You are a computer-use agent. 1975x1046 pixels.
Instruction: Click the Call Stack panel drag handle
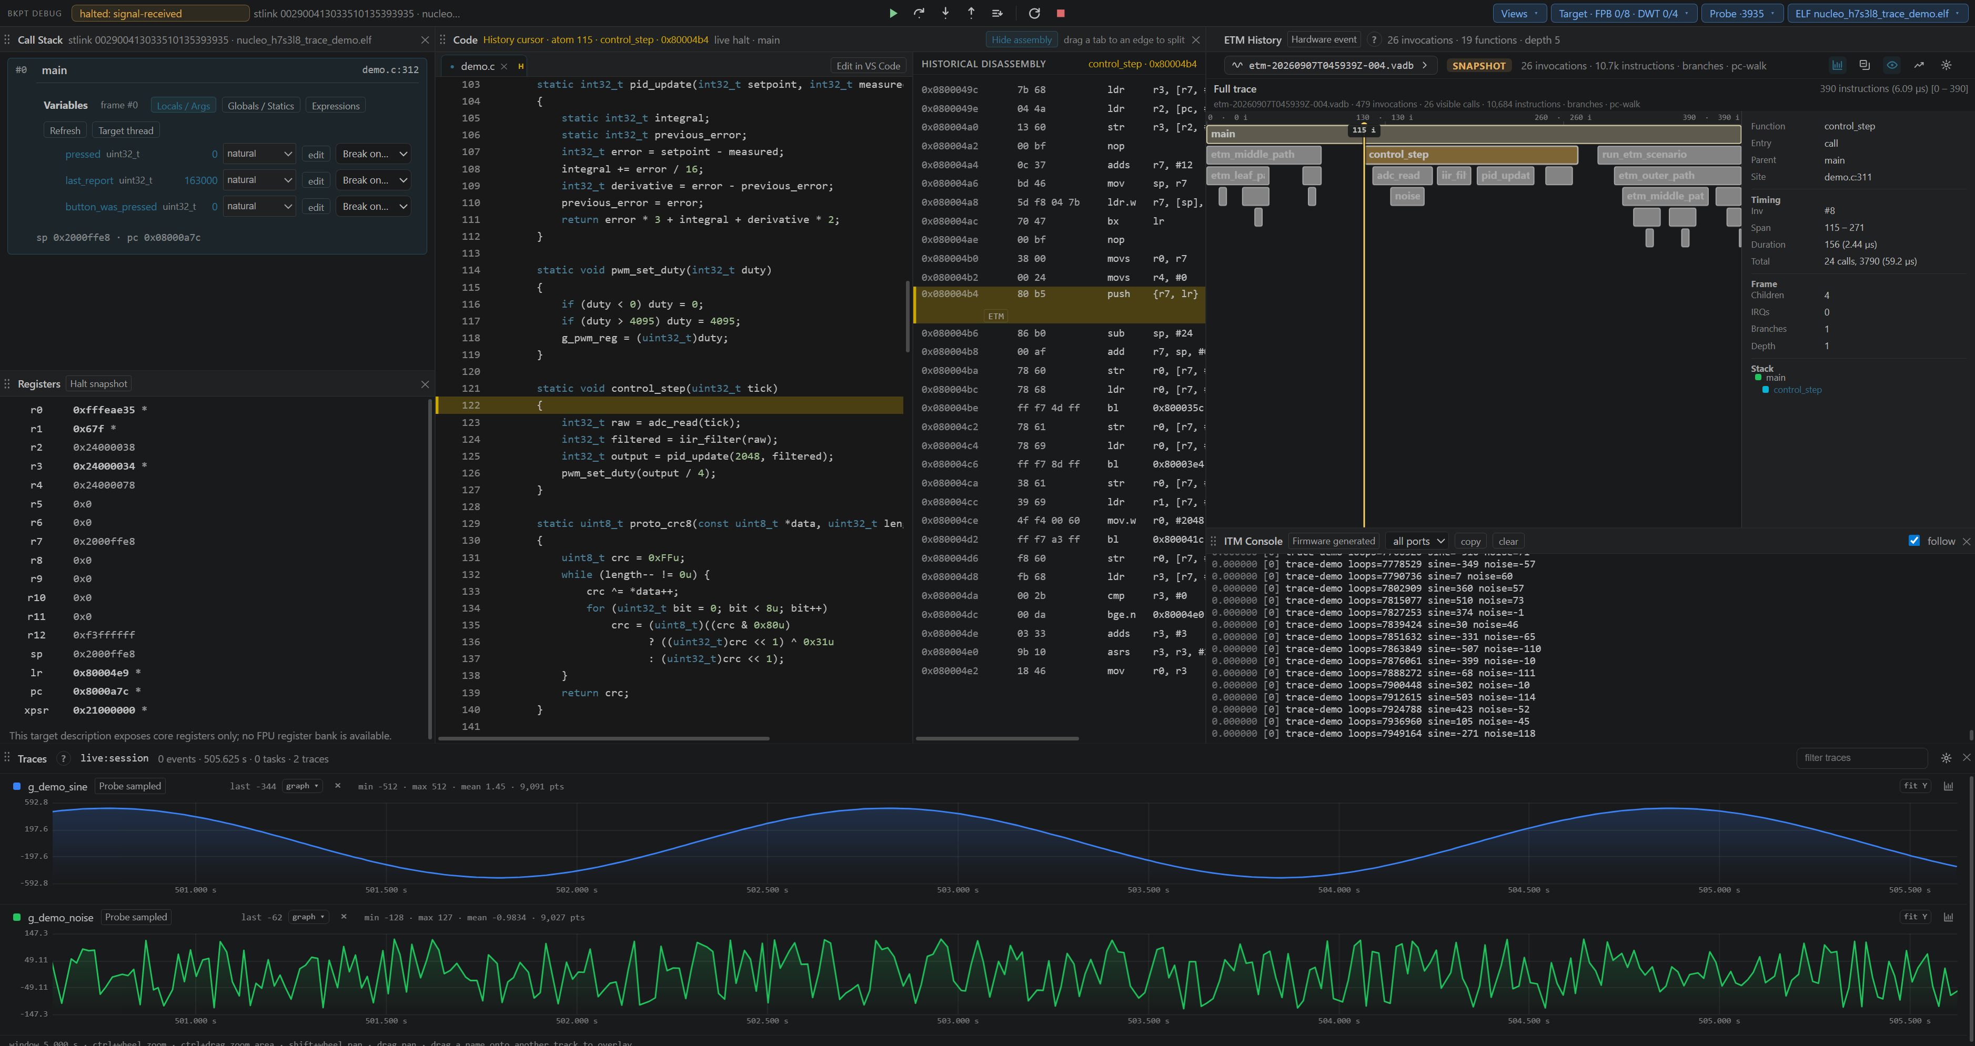pyautogui.click(x=8, y=40)
